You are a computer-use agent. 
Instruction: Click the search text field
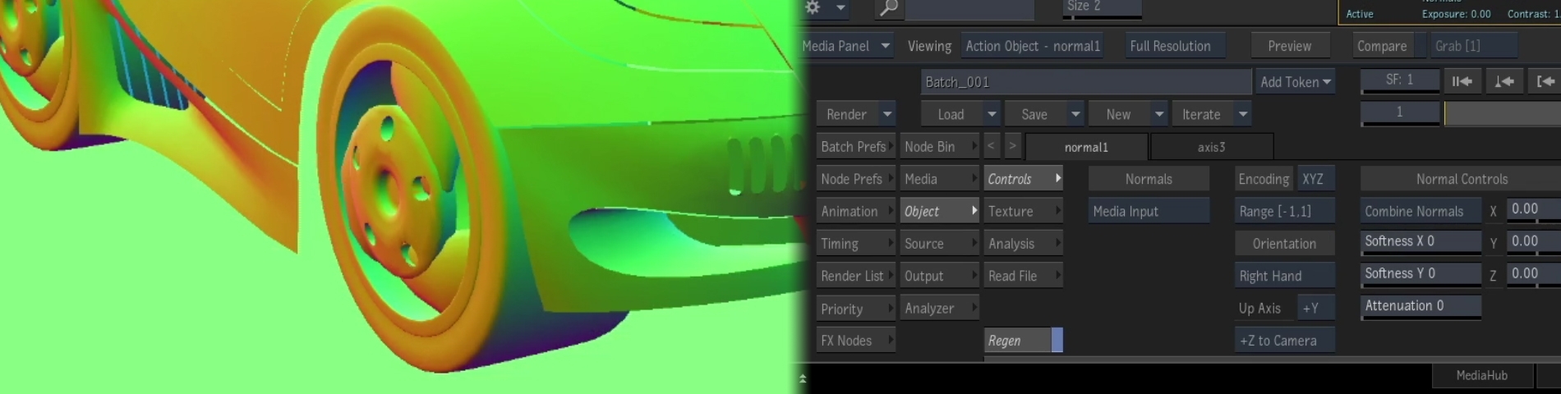pyautogui.click(x=969, y=9)
